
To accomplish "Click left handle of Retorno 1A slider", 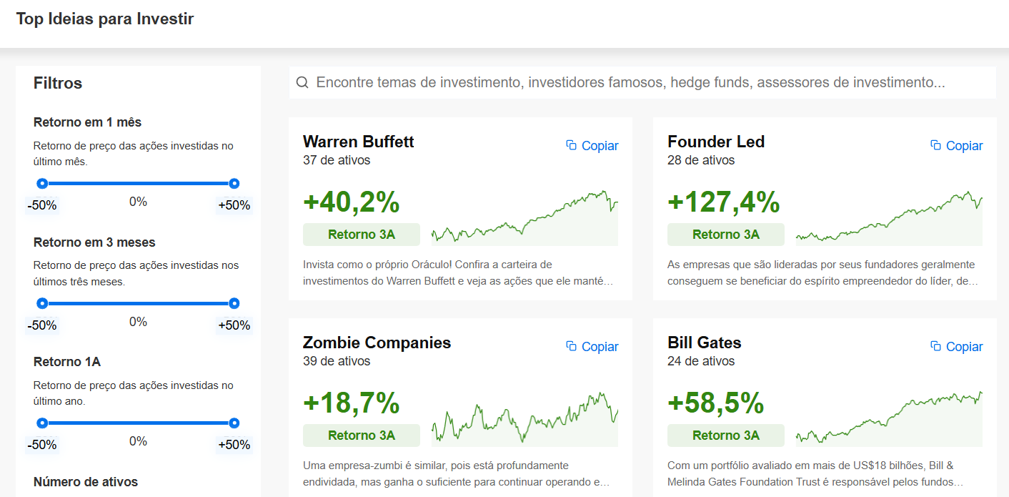I will click(42, 423).
